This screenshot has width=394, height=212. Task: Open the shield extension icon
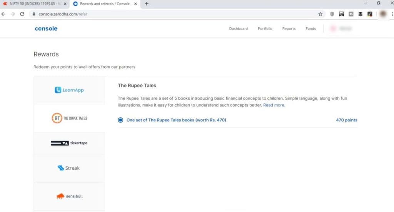click(332, 14)
